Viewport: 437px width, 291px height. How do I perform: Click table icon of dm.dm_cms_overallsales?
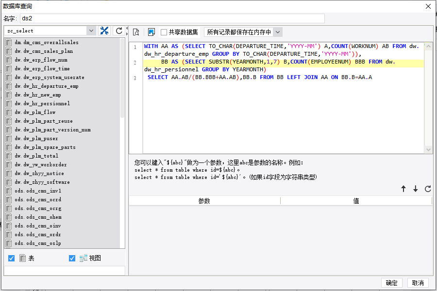tap(9, 42)
